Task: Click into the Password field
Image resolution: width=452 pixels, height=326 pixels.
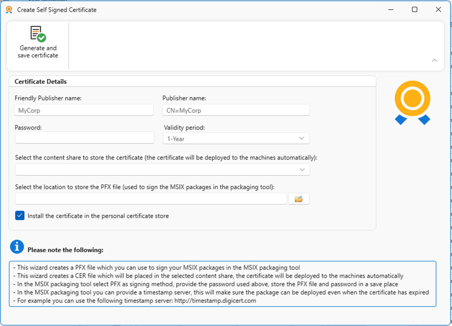Action: [x=84, y=137]
